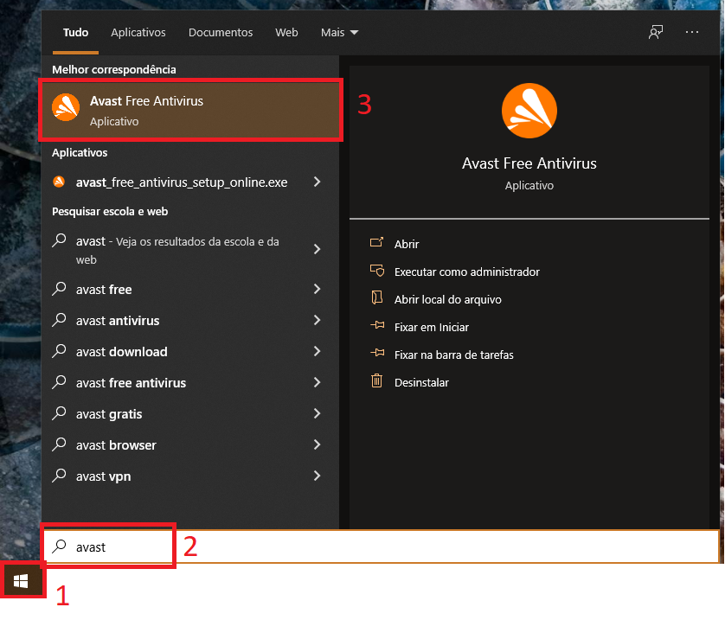Select the avast download web suggestion
Viewport: 725px width, 620px height.
coord(121,352)
